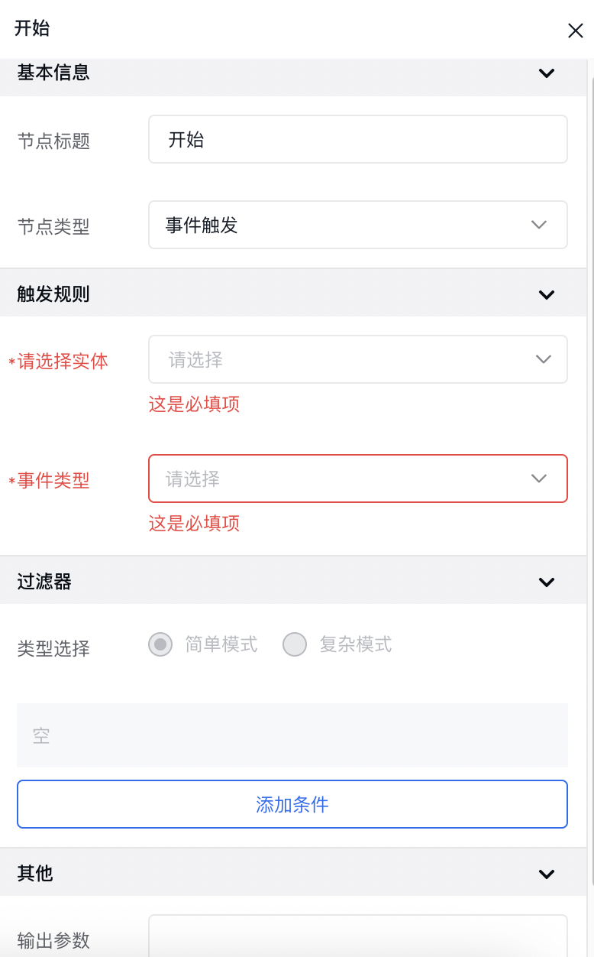
Task: Collapse the 其他 section chevron
Action: pyautogui.click(x=547, y=874)
